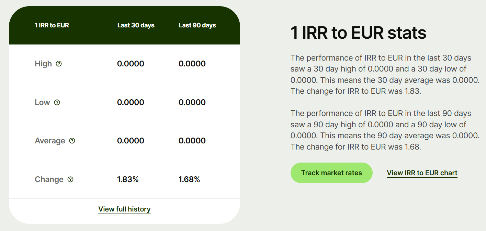486x231 pixels.
Task: Select the 1 IRR to EUR stats heading
Action: (358, 33)
